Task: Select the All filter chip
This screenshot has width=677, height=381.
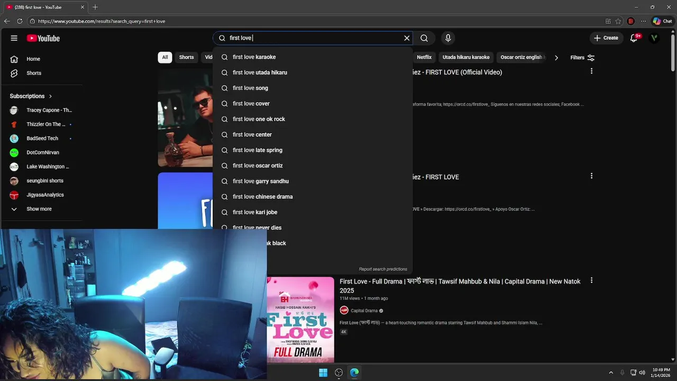Action: coord(165,57)
